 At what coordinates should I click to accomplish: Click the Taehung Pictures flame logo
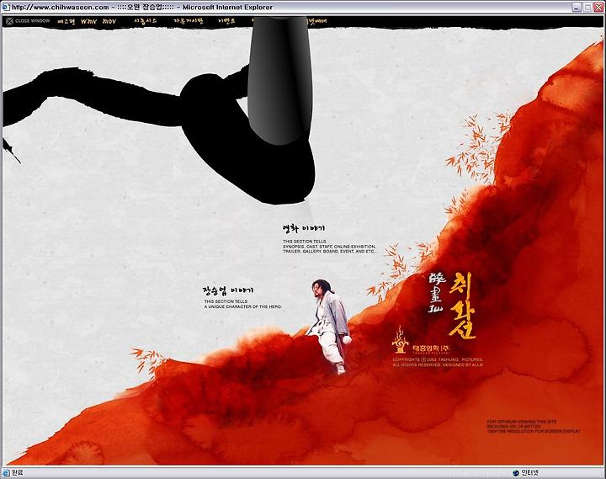(x=401, y=339)
